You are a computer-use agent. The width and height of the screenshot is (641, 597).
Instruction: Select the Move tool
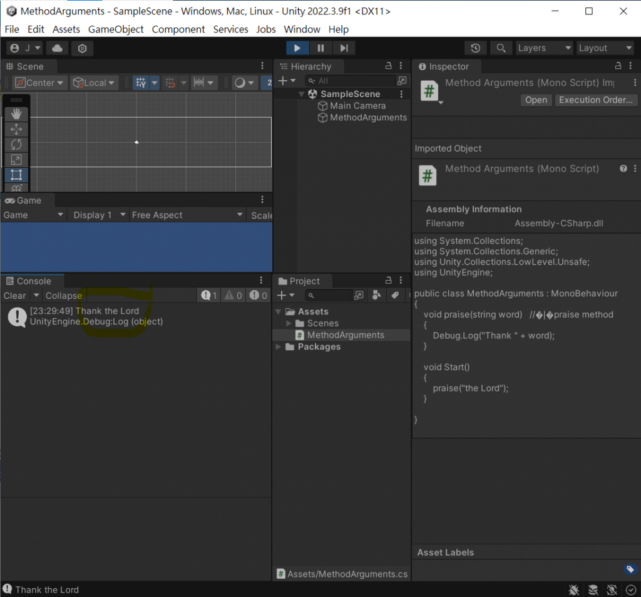[16, 129]
